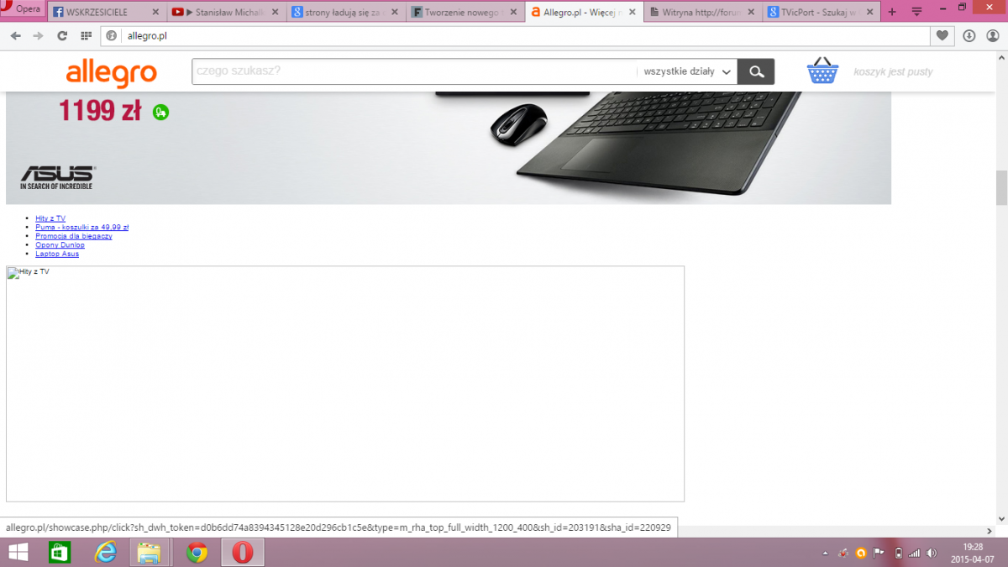
Task: Open the Action Center flag icon
Action: tap(879, 553)
